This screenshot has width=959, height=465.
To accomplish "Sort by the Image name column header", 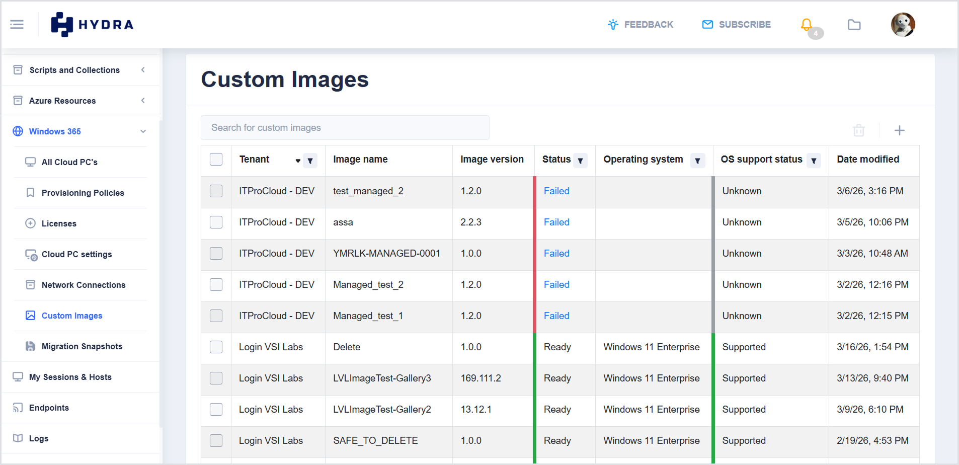I will click(x=360, y=160).
